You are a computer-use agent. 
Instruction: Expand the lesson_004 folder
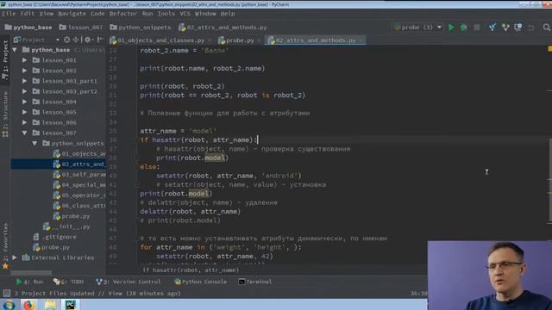25,102
